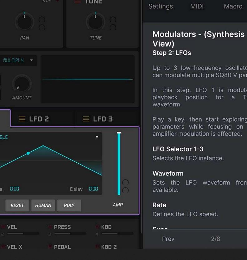The width and height of the screenshot is (247, 260).
Task: Open the LFO waveform dropdown arrow
Action: tap(97, 137)
